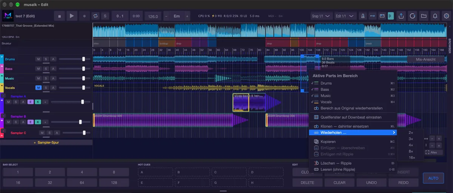This screenshot has height=193, width=453.
Task: Toggle the S button in transport bar
Action: pyautogui.click(x=105, y=16)
